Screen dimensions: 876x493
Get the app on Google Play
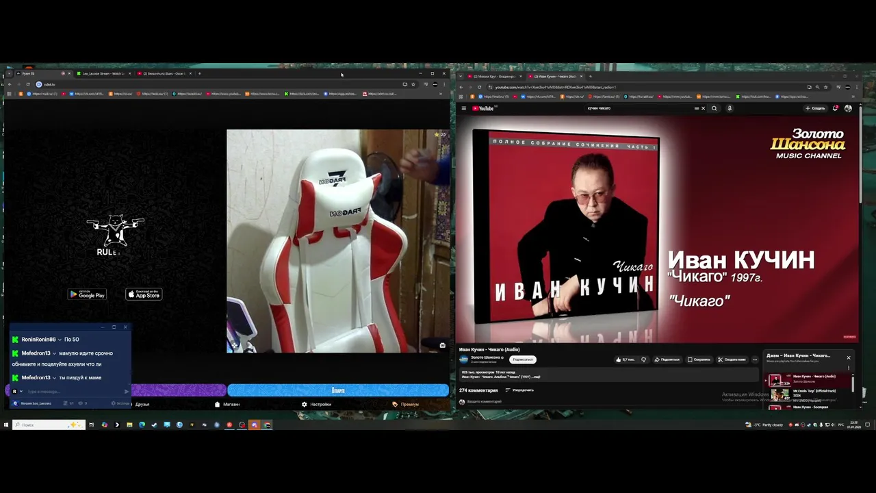(88, 294)
